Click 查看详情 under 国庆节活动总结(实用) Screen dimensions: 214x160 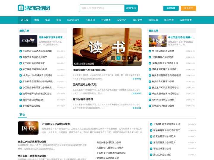pos(136,93)
